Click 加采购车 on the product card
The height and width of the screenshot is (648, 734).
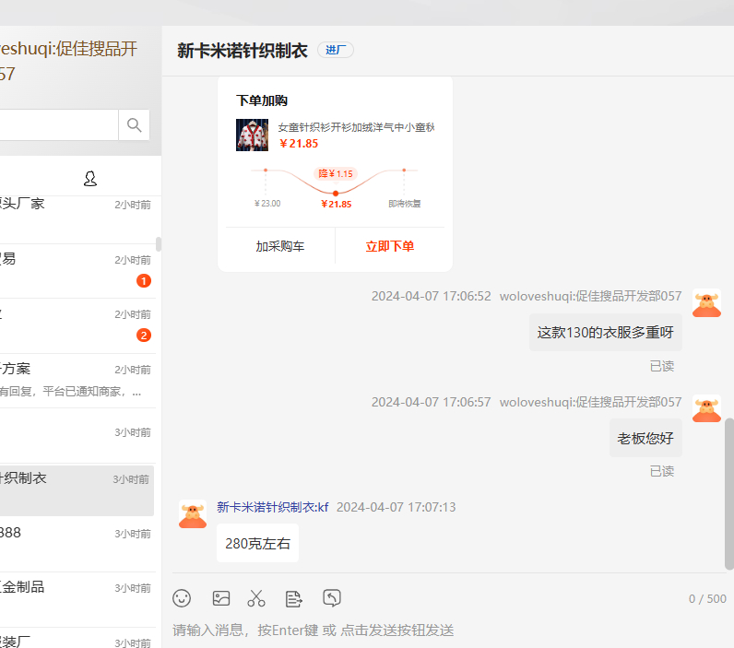point(280,246)
